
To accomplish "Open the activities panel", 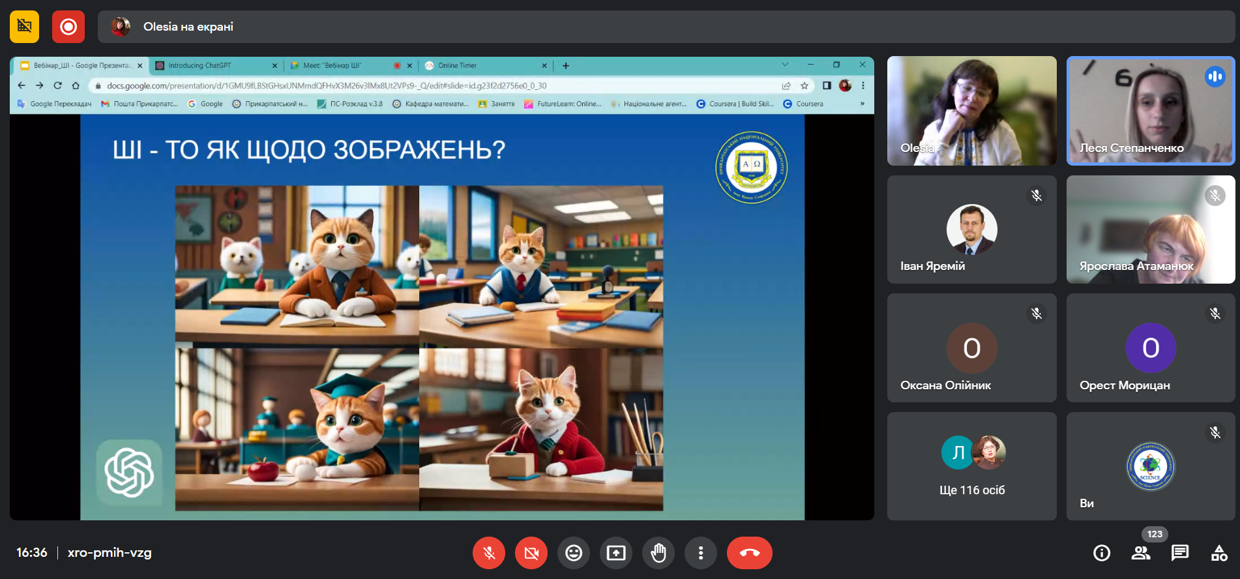I will [x=1219, y=553].
